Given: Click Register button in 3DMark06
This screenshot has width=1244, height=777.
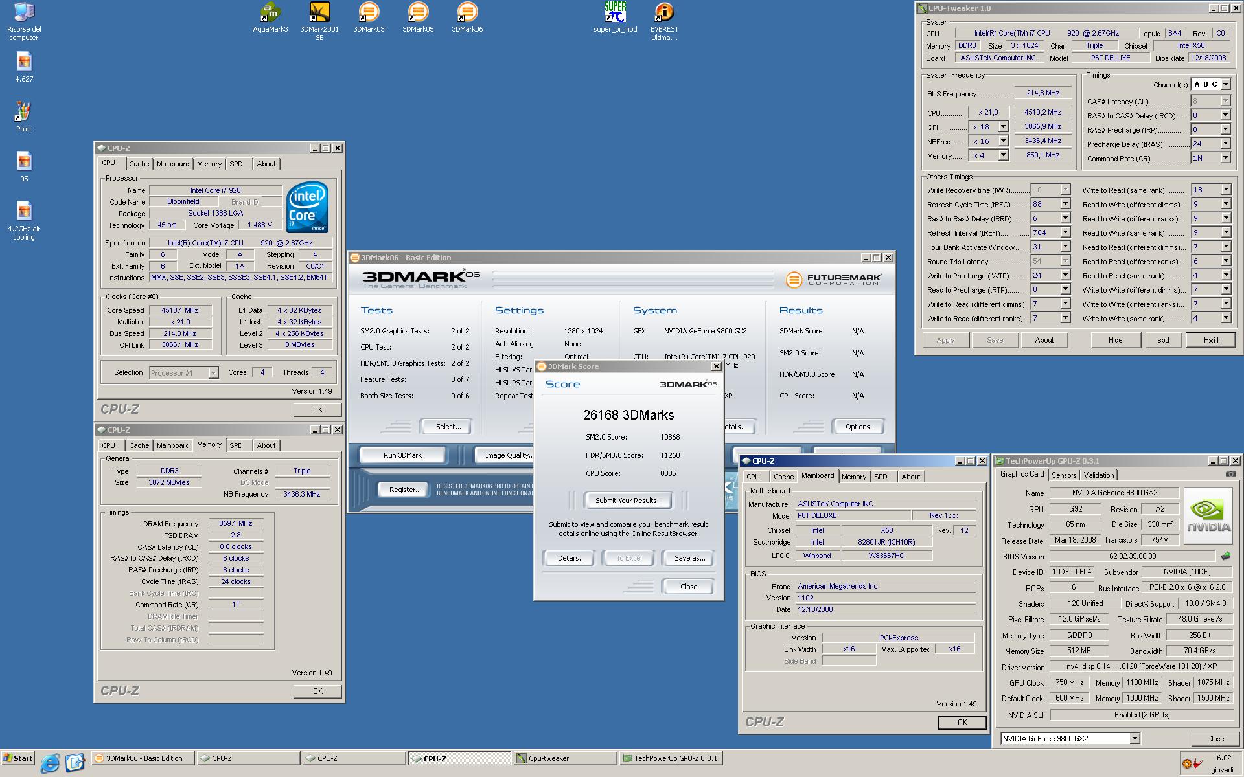Looking at the screenshot, I should [x=405, y=490].
